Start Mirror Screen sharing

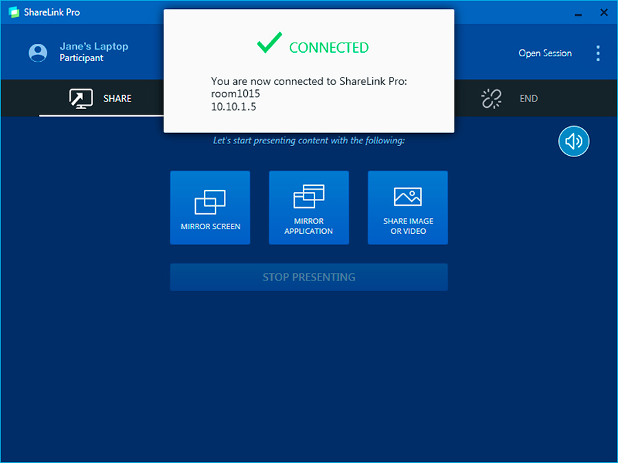click(210, 208)
